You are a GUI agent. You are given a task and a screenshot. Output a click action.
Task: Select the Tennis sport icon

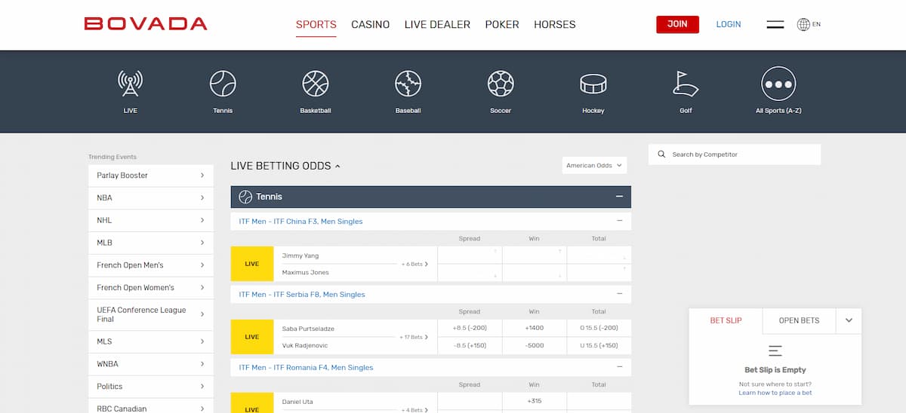pyautogui.click(x=223, y=84)
